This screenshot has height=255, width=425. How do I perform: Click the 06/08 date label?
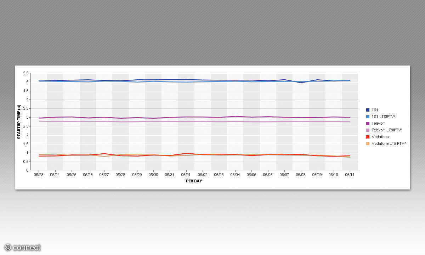pos(301,175)
